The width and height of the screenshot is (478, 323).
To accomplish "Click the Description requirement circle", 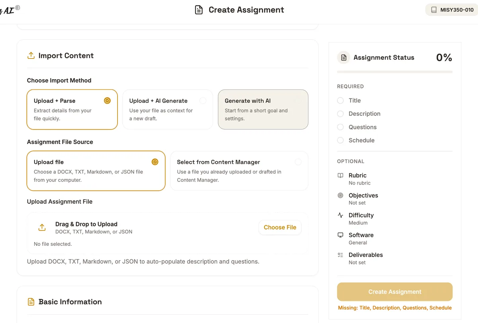I will [x=341, y=114].
